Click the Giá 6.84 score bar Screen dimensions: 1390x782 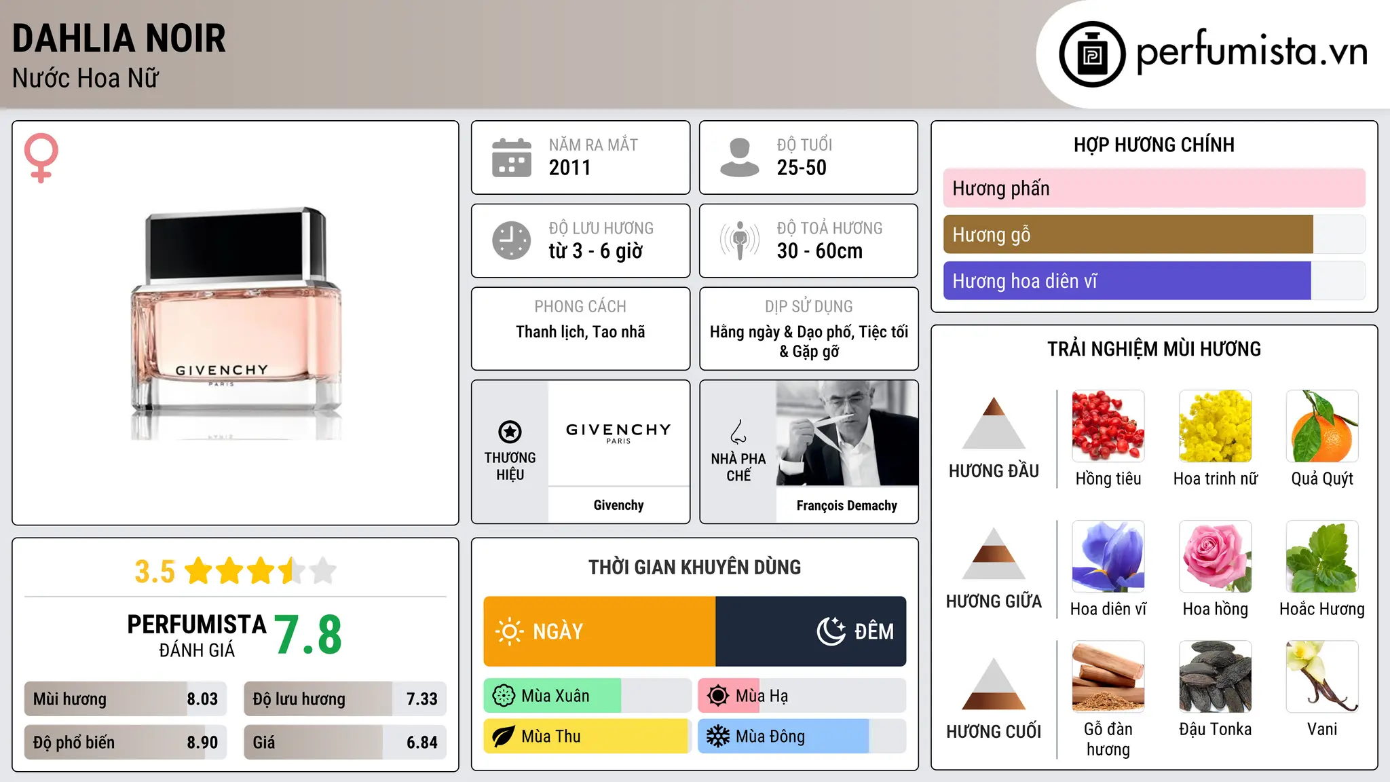point(345,742)
